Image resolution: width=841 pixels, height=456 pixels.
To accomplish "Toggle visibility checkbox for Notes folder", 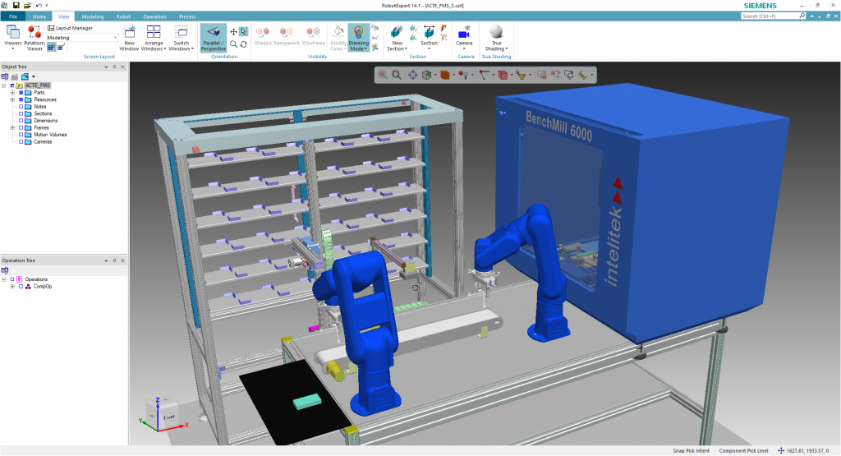I will tap(21, 107).
